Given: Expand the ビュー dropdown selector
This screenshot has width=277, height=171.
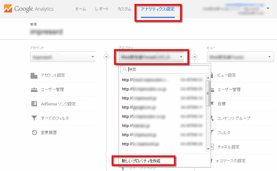Looking at the screenshot, I should [240, 57].
